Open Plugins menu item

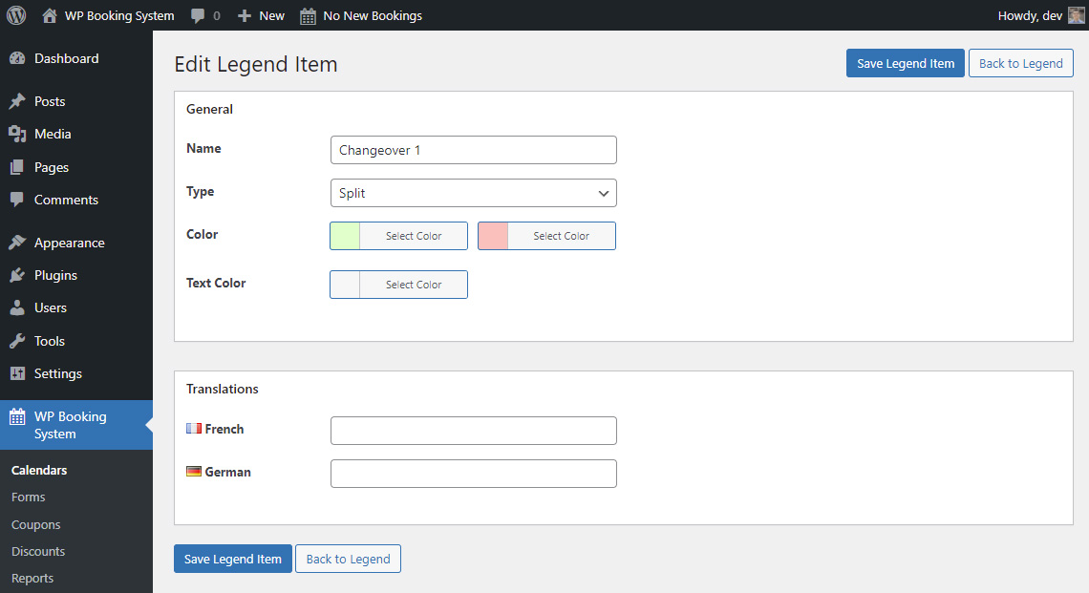(x=55, y=275)
